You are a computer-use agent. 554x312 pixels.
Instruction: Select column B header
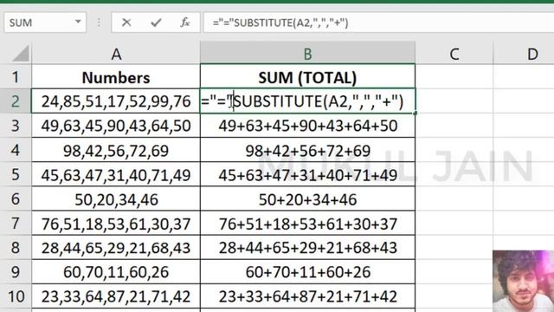click(x=308, y=54)
